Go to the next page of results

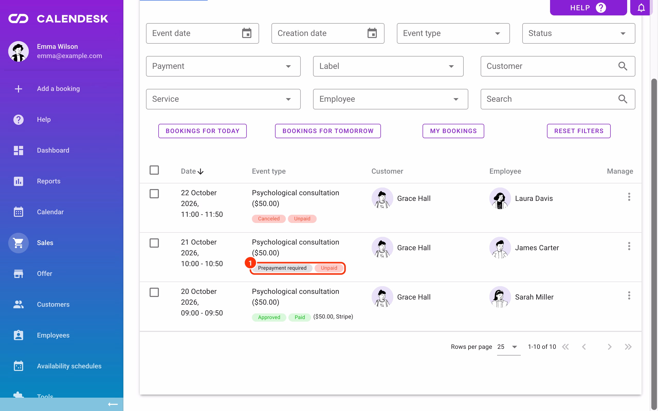(x=610, y=347)
